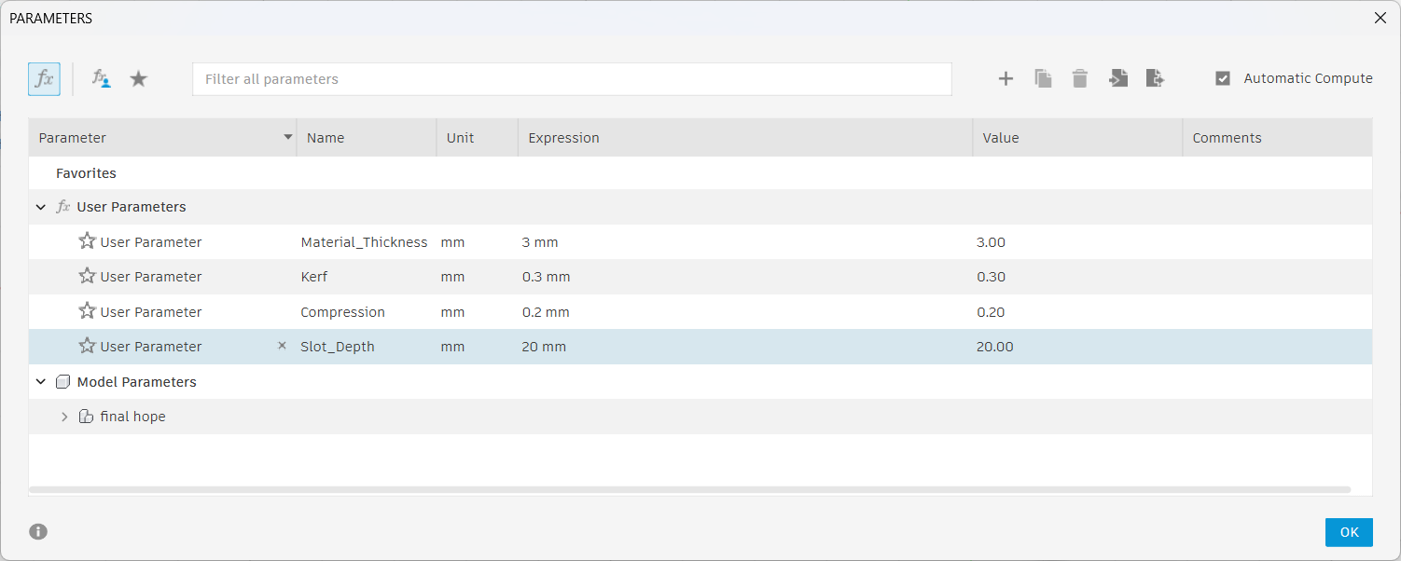The image size is (1401, 561).
Task: Click the fx all-parameters filter icon
Action: 44,79
